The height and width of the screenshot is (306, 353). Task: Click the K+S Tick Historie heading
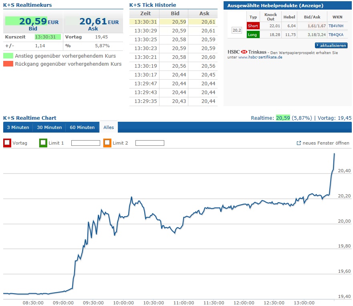pyautogui.click(x=153, y=5)
